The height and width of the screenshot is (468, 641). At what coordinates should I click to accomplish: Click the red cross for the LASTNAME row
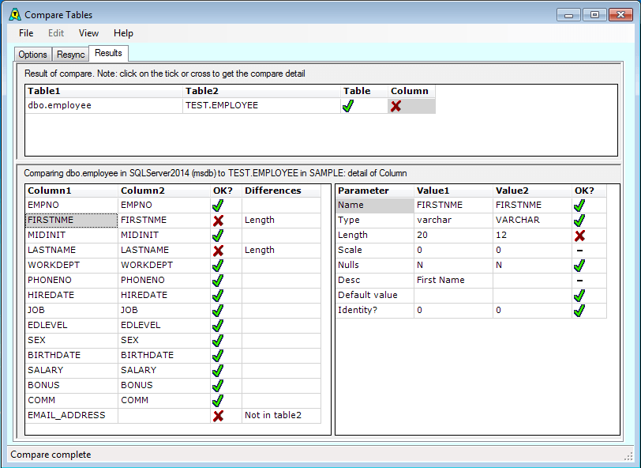219,251
